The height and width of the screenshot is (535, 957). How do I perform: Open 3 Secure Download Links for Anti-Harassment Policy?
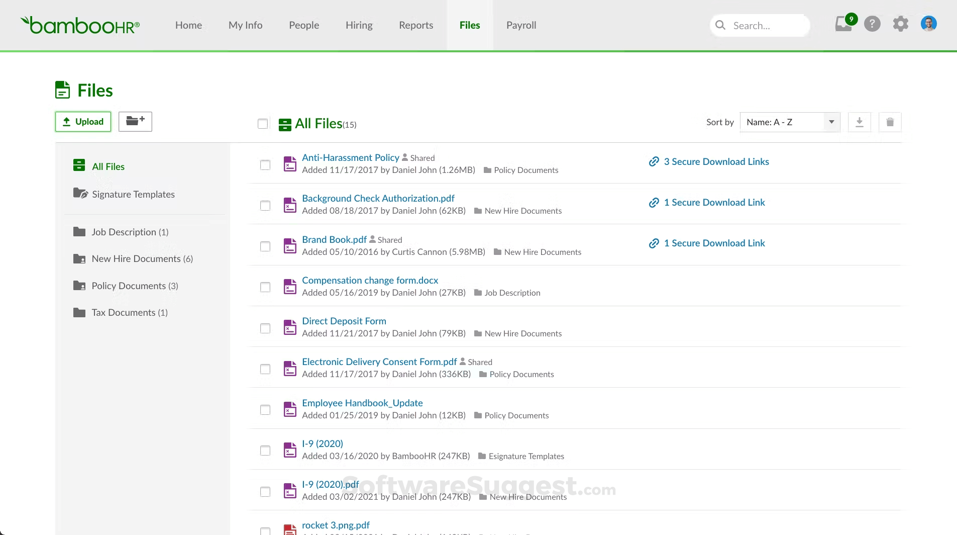[716, 161]
